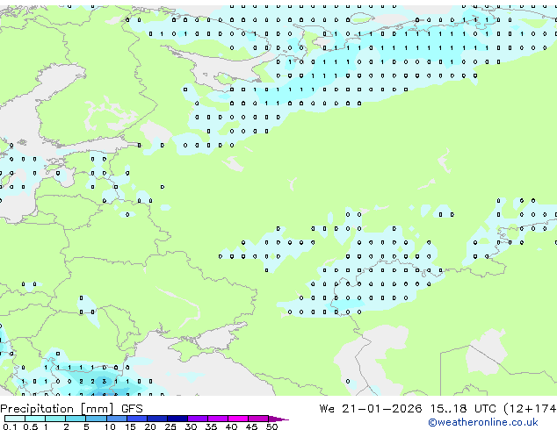The width and height of the screenshot is (557, 430).
Task: Click the '45' legend scale label
Action: [251, 426]
